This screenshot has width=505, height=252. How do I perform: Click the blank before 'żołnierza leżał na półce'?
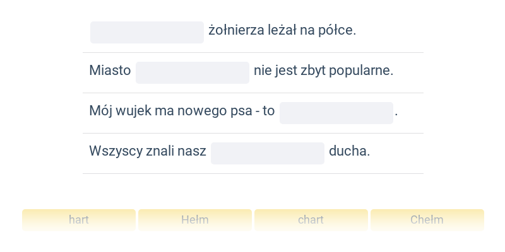[x=147, y=33]
